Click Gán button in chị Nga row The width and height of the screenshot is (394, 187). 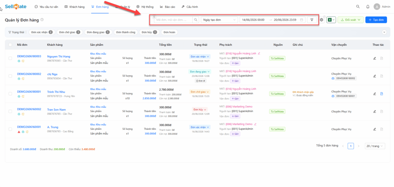point(235,81)
